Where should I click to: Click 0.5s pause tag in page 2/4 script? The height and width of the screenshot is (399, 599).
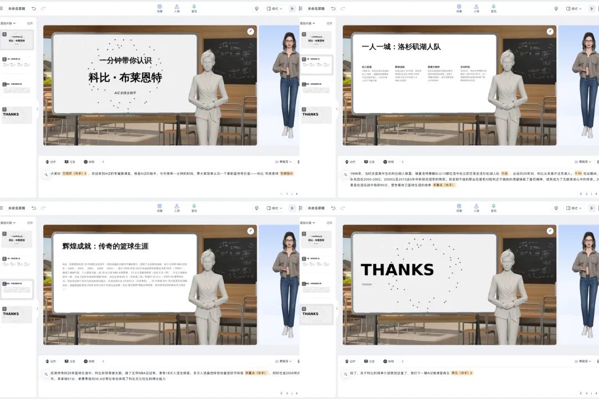click(x=578, y=173)
